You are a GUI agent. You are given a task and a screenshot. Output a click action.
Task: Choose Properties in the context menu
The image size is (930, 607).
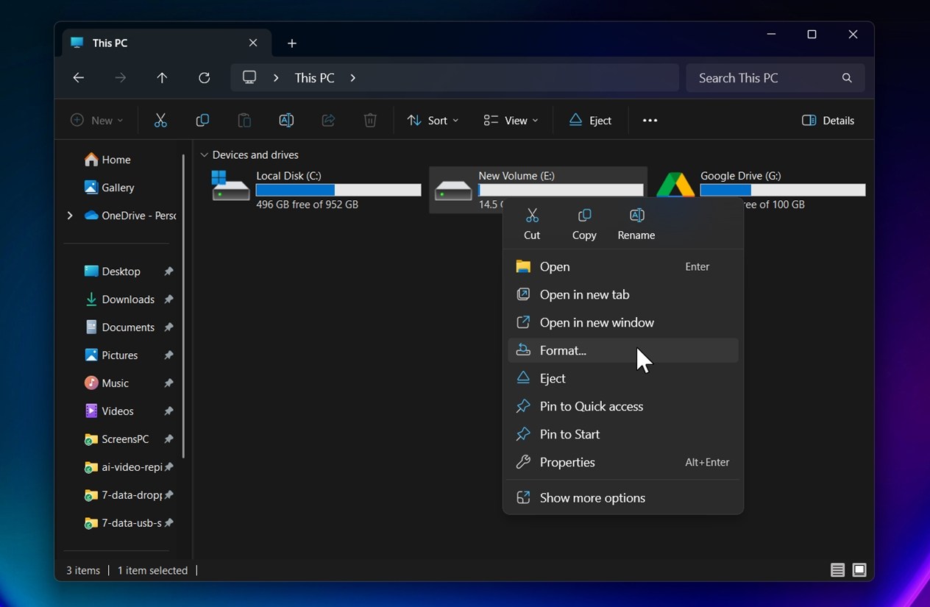(567, 463)
